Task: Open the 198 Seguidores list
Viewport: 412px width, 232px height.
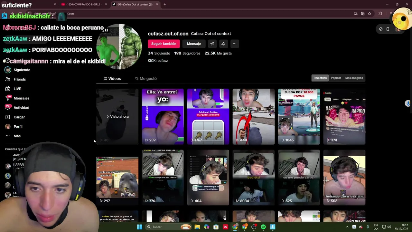Action: click(187, 53)
